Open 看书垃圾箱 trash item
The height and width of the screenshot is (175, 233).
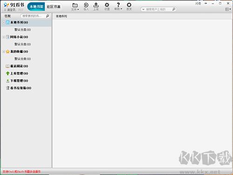18,88
